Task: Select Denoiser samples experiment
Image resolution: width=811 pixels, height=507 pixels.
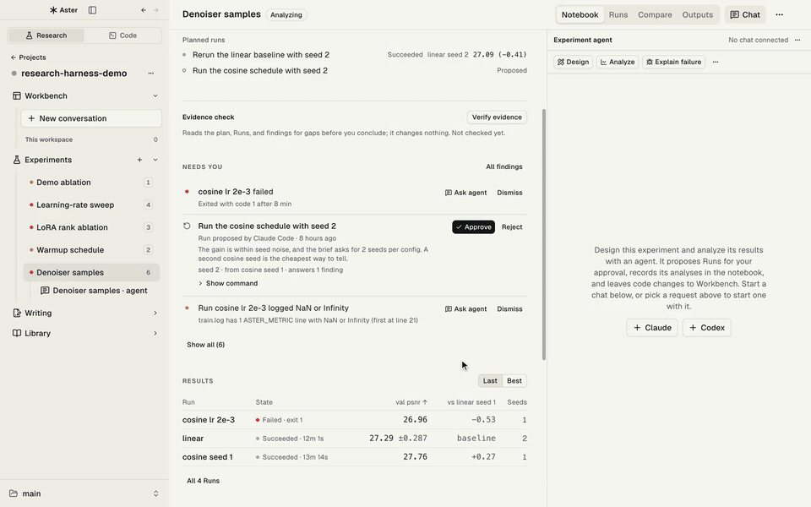Action: 91,272
